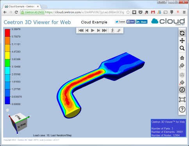Image resolution: width=189 pixels, height=146 pixels.
Task: Open help with question mark icon
Action: coord(182,109)
